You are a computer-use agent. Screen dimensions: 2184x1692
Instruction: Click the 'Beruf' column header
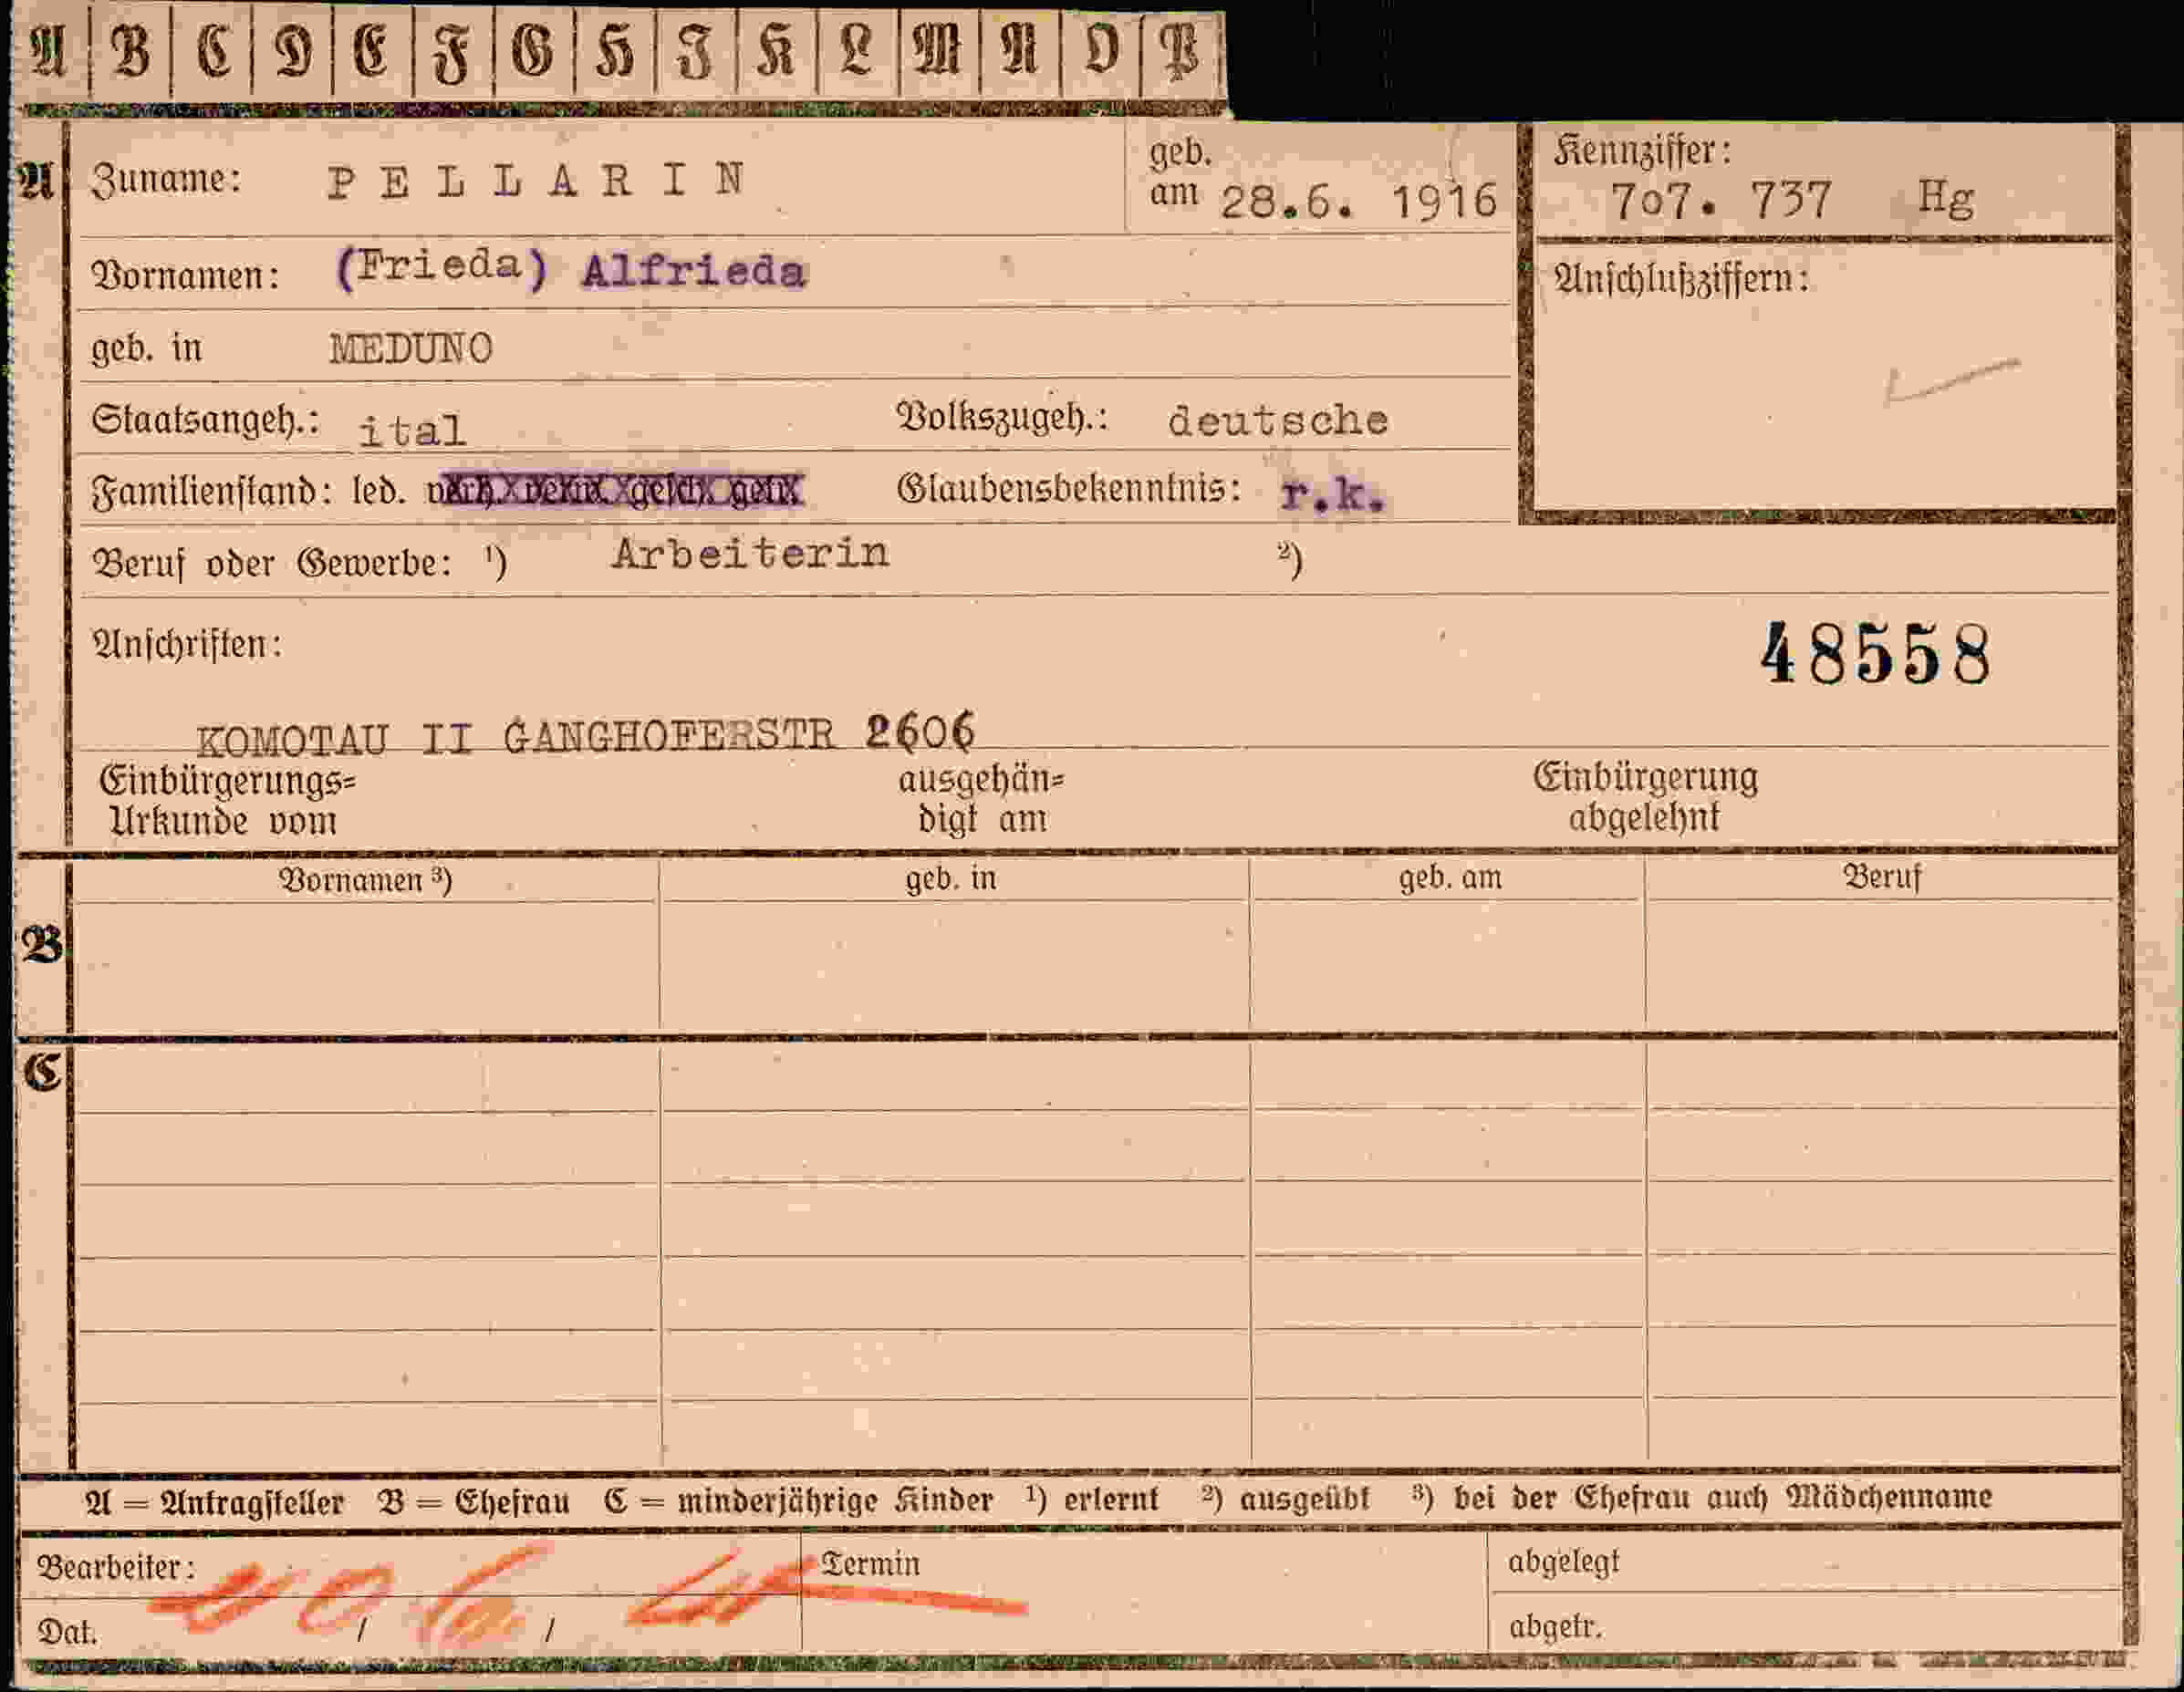coord(1882,878)
